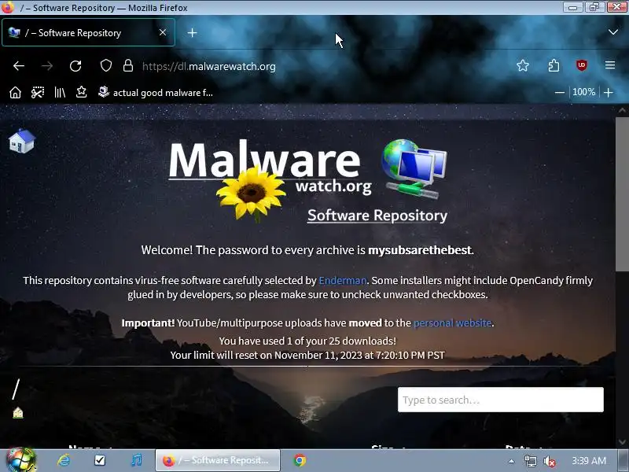Click the forward navigation arrow
This screenshot has width=629, height=472.
[x=47, y=66]
